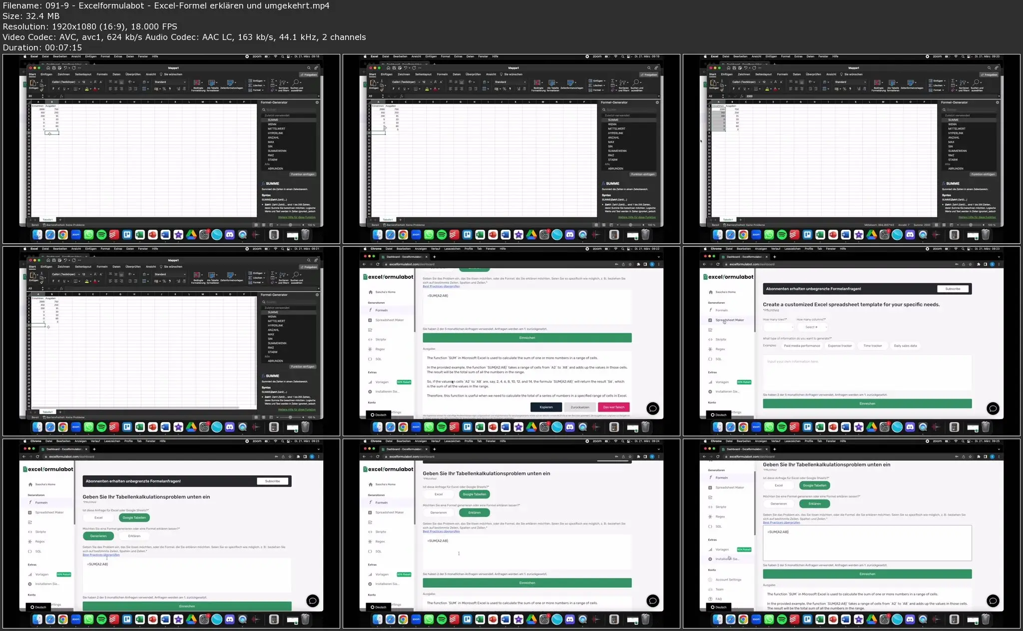Click Chrome reload icon in the 09:22 frame
The height and width of the screenshot is (631, 1023).
click(x=378, y=264)
